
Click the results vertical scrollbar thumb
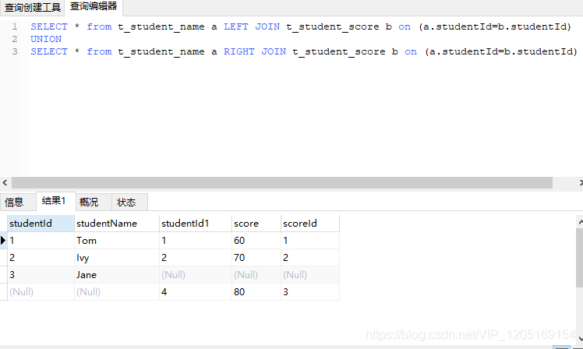580,258
